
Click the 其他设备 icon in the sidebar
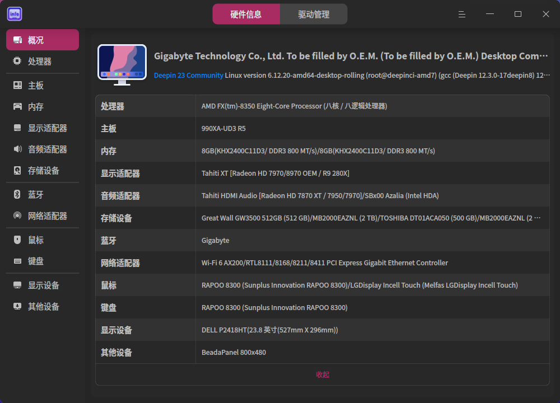coord(17,306)
